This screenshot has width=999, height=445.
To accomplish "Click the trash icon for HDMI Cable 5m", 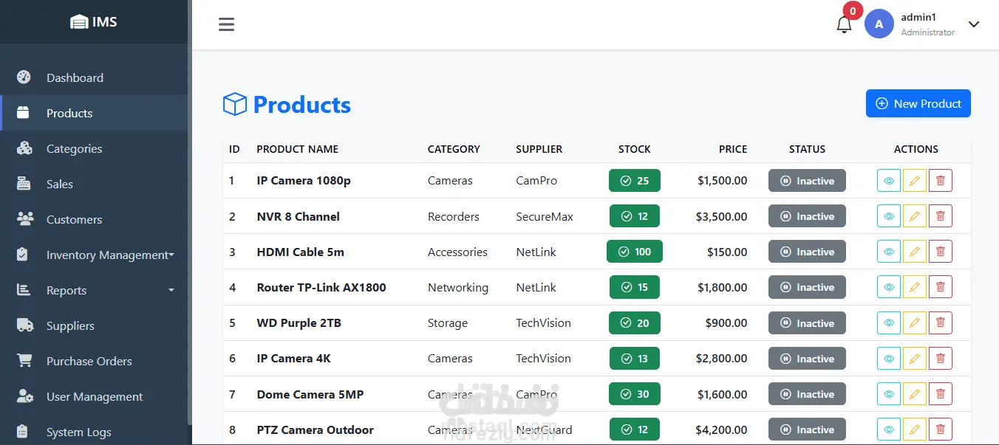I will [940, 252].
